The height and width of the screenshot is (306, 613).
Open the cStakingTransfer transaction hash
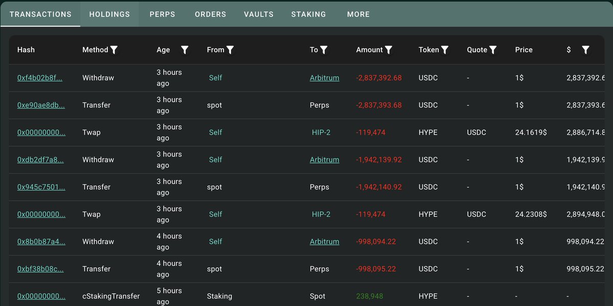41,296
